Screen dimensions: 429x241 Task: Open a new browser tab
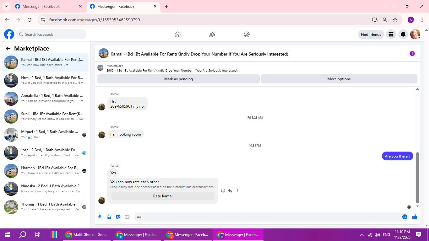[166, 6]
